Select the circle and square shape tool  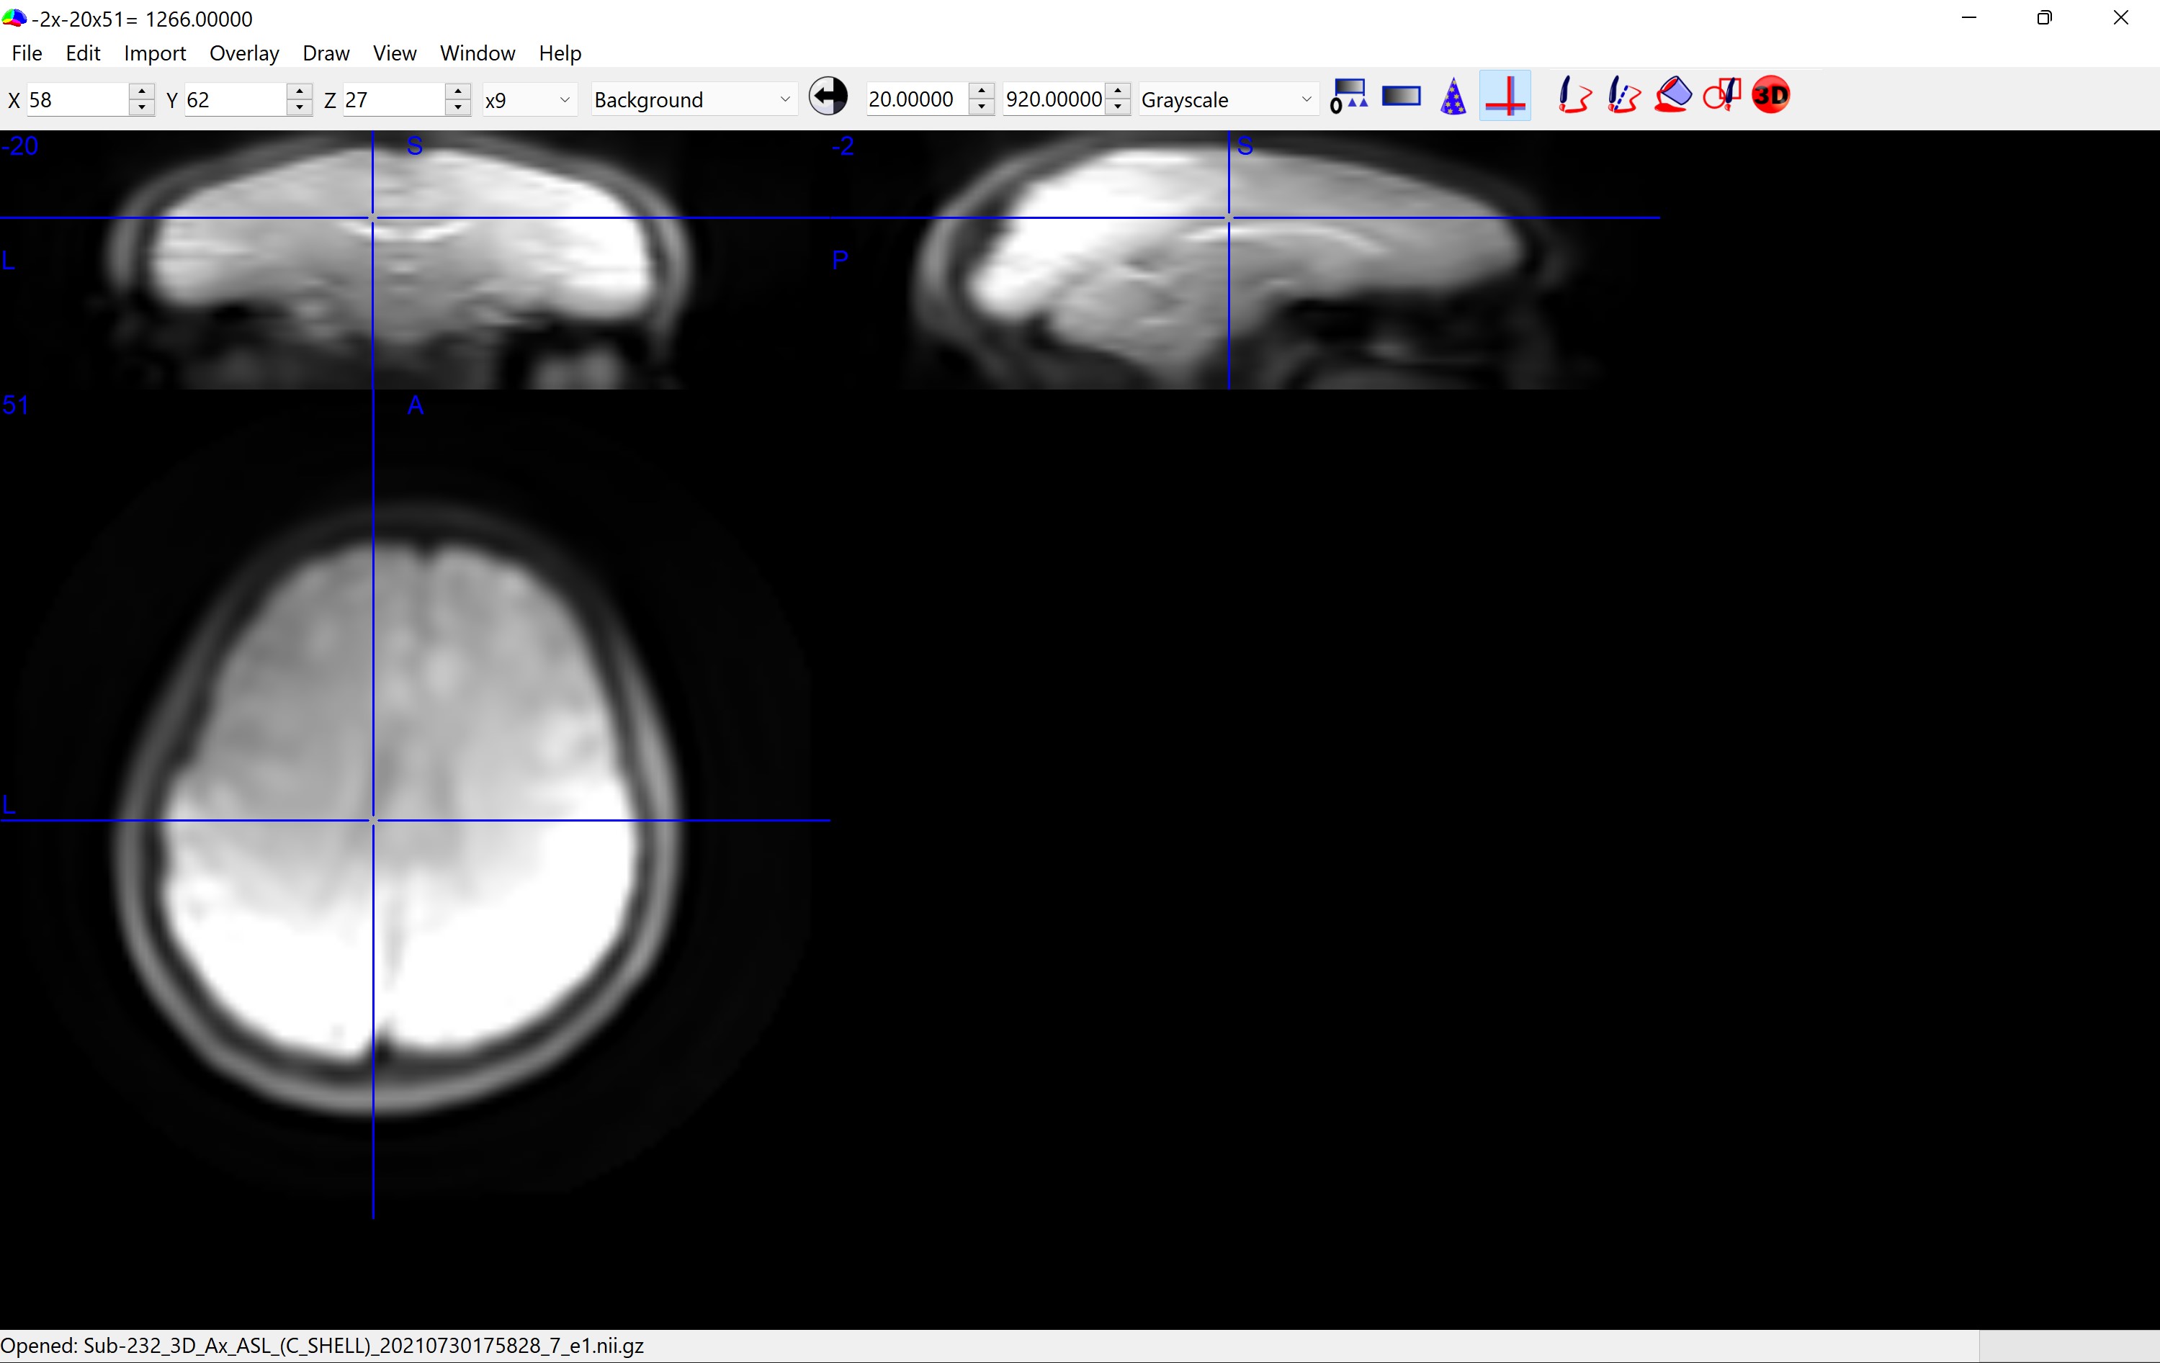1721,96
